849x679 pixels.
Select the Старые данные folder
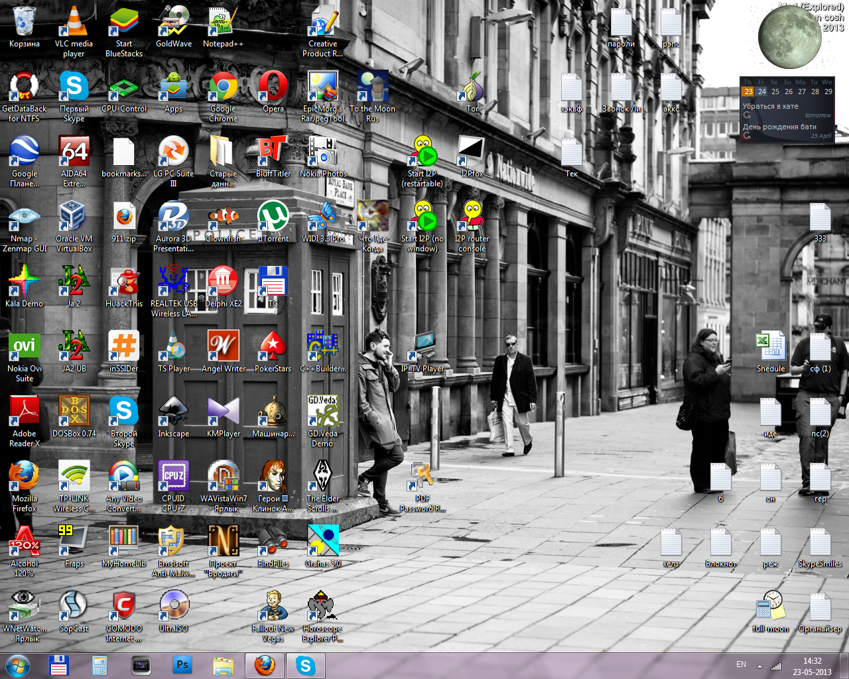(224, 161)
